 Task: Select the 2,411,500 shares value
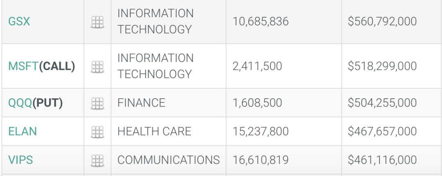[x=257, y=66]
